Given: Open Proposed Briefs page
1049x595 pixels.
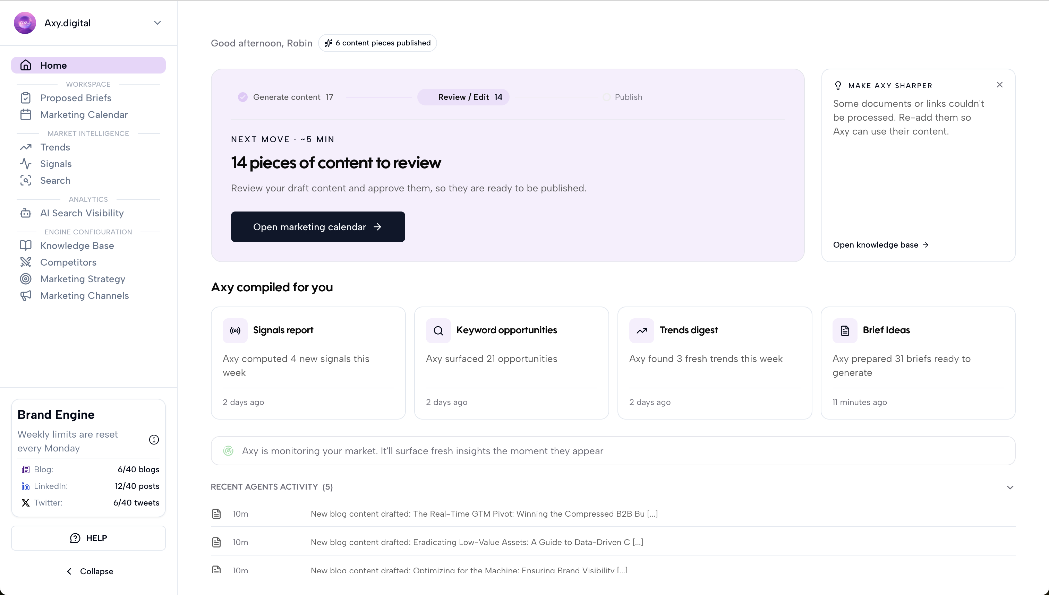Looking at the screenshot, I should (88, 98).
